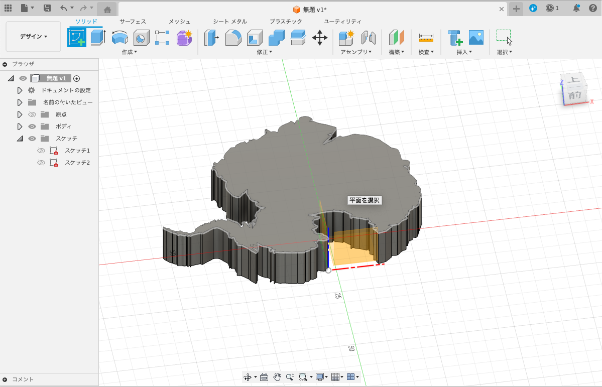The width and height of the screenshot is (602, 387).
Task: Open the 作成 dropdown menu
Action: tap(129, 52)
